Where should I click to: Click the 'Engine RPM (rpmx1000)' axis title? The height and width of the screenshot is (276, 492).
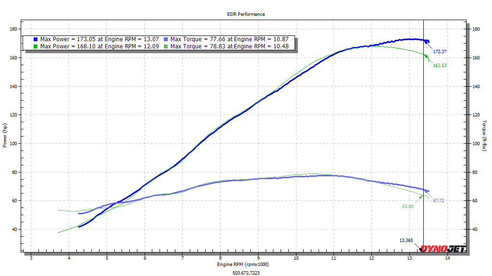pyautogui.click(x=243, y=264)
